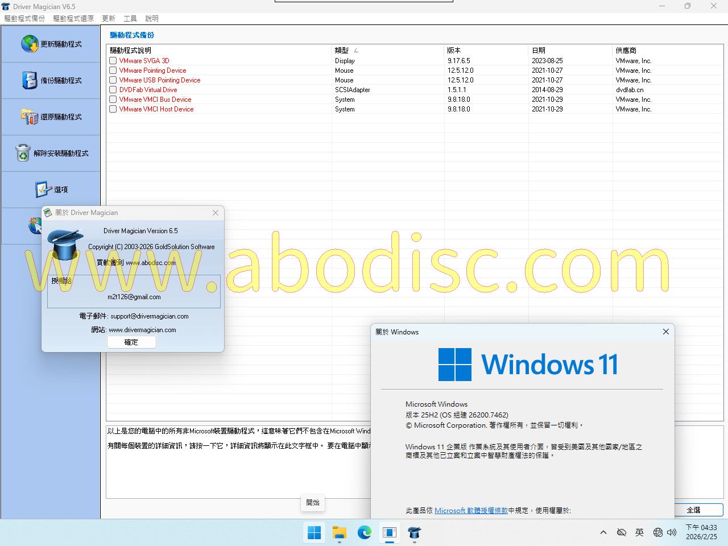Viewport: 728px width, 546px height.
Task: Select the VMware VMCI Host Device checkbox
Action: [x=113, y=109]
